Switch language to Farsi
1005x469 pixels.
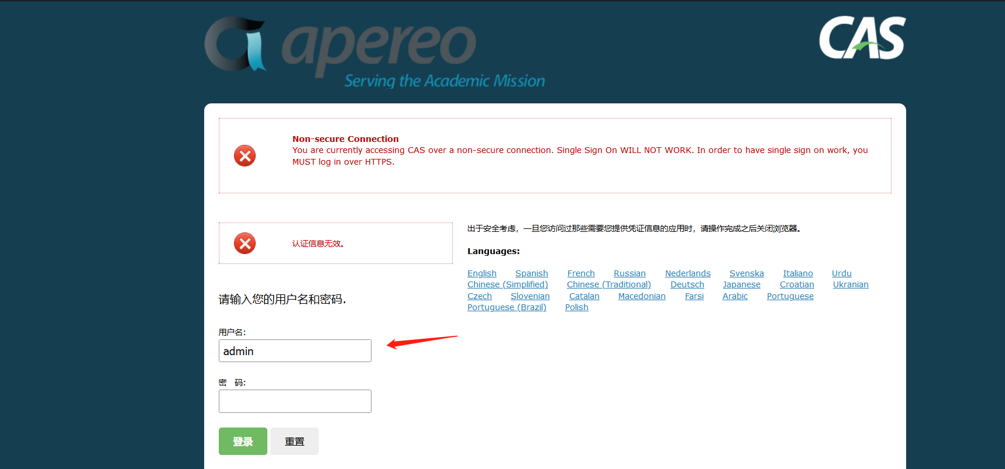694,296
